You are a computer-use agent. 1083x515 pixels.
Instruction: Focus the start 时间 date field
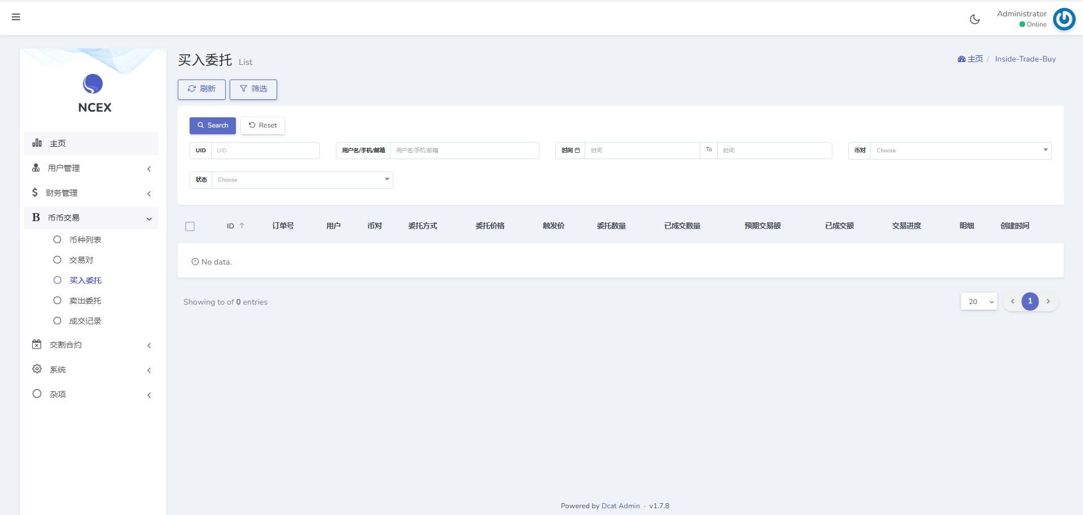pyautogui.click(x=642, y=151)
